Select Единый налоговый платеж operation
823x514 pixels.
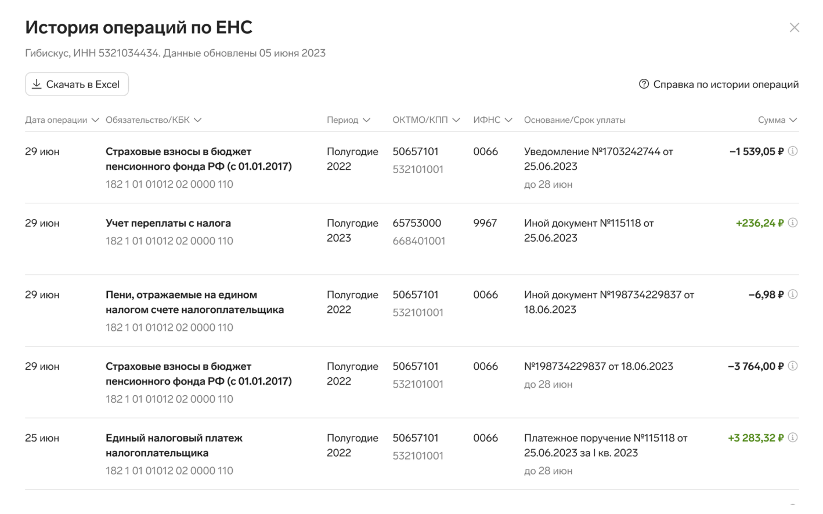click(411, 454)
